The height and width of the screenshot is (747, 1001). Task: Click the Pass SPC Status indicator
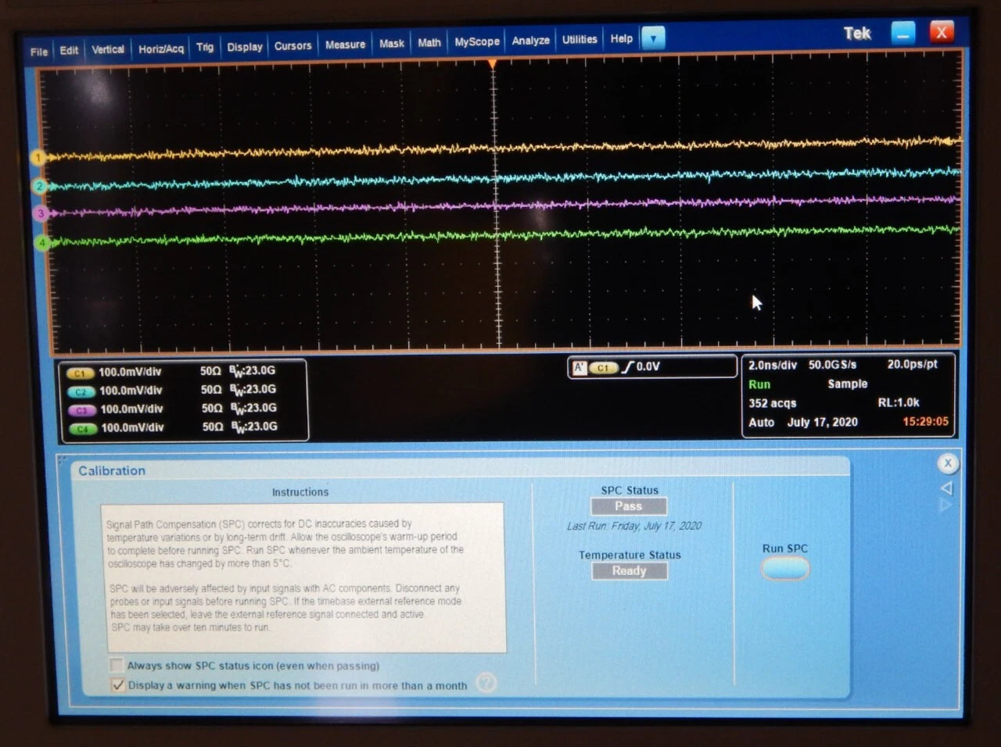(x=629, y=506)
